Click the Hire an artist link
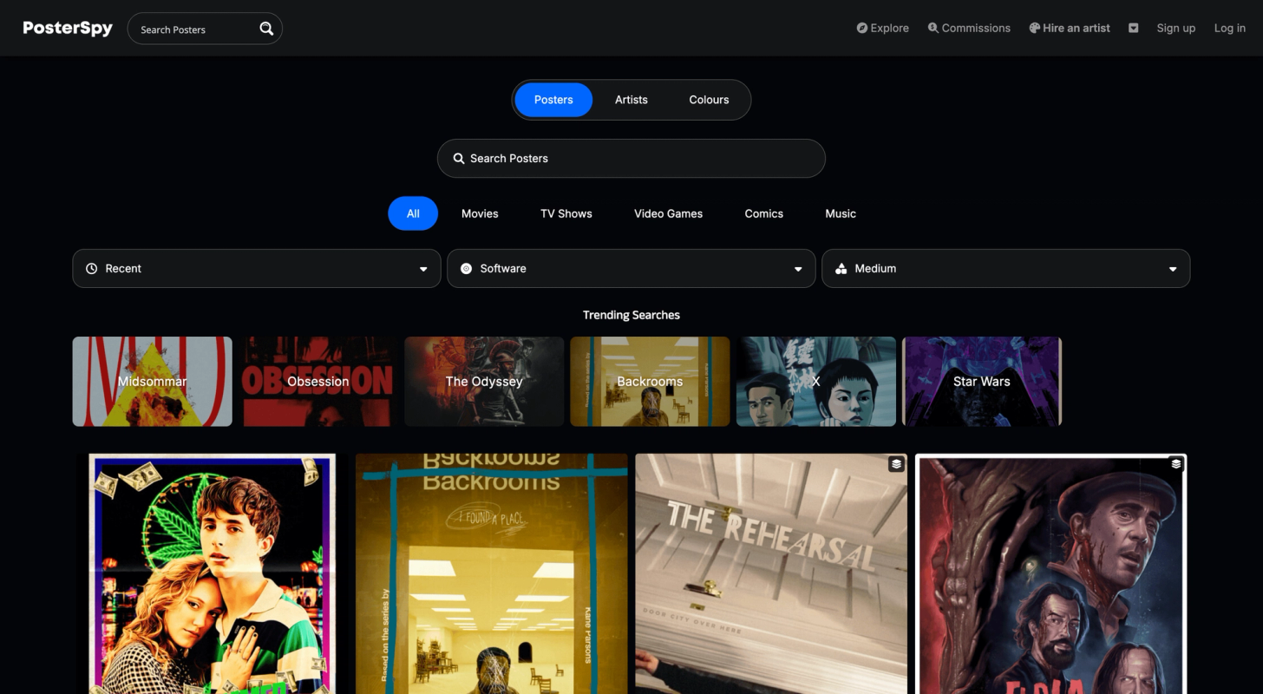This screenshot has height=694, width=1263. coord(1070,28)
